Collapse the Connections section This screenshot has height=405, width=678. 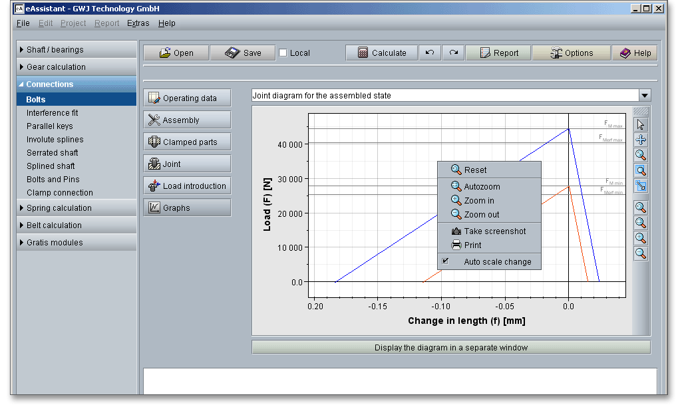(x=77, y=84)
